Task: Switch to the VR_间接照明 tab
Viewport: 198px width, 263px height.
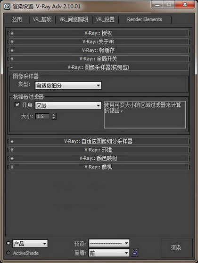Action: click(74, 20)
